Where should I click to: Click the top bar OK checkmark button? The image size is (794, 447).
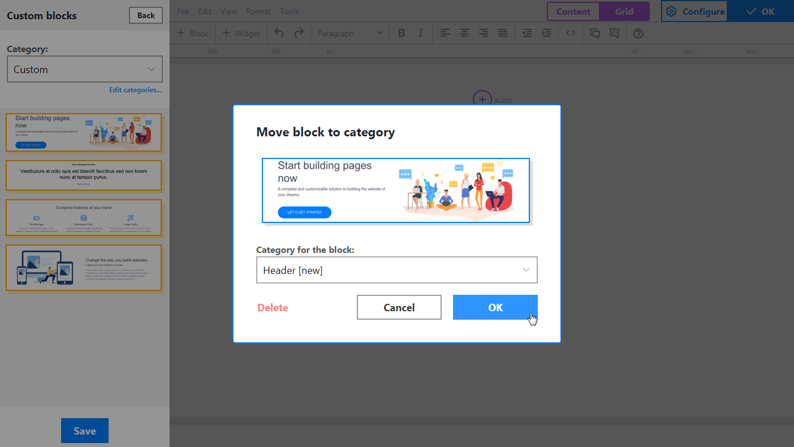tap(761, 11)
